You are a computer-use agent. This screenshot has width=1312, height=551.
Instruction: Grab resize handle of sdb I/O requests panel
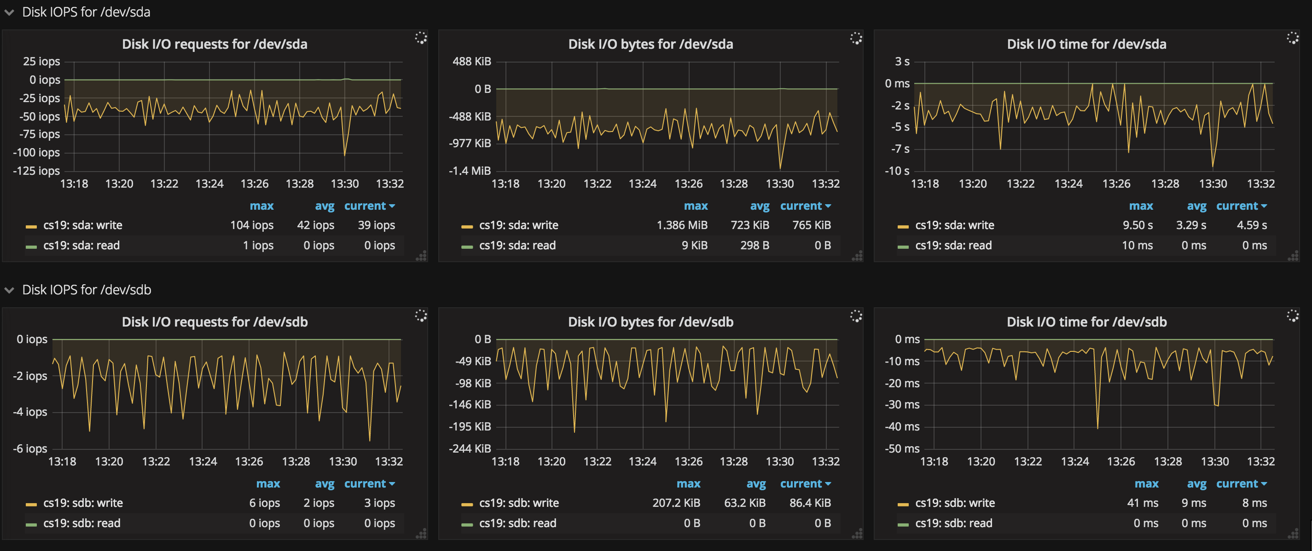click(422, 534)
